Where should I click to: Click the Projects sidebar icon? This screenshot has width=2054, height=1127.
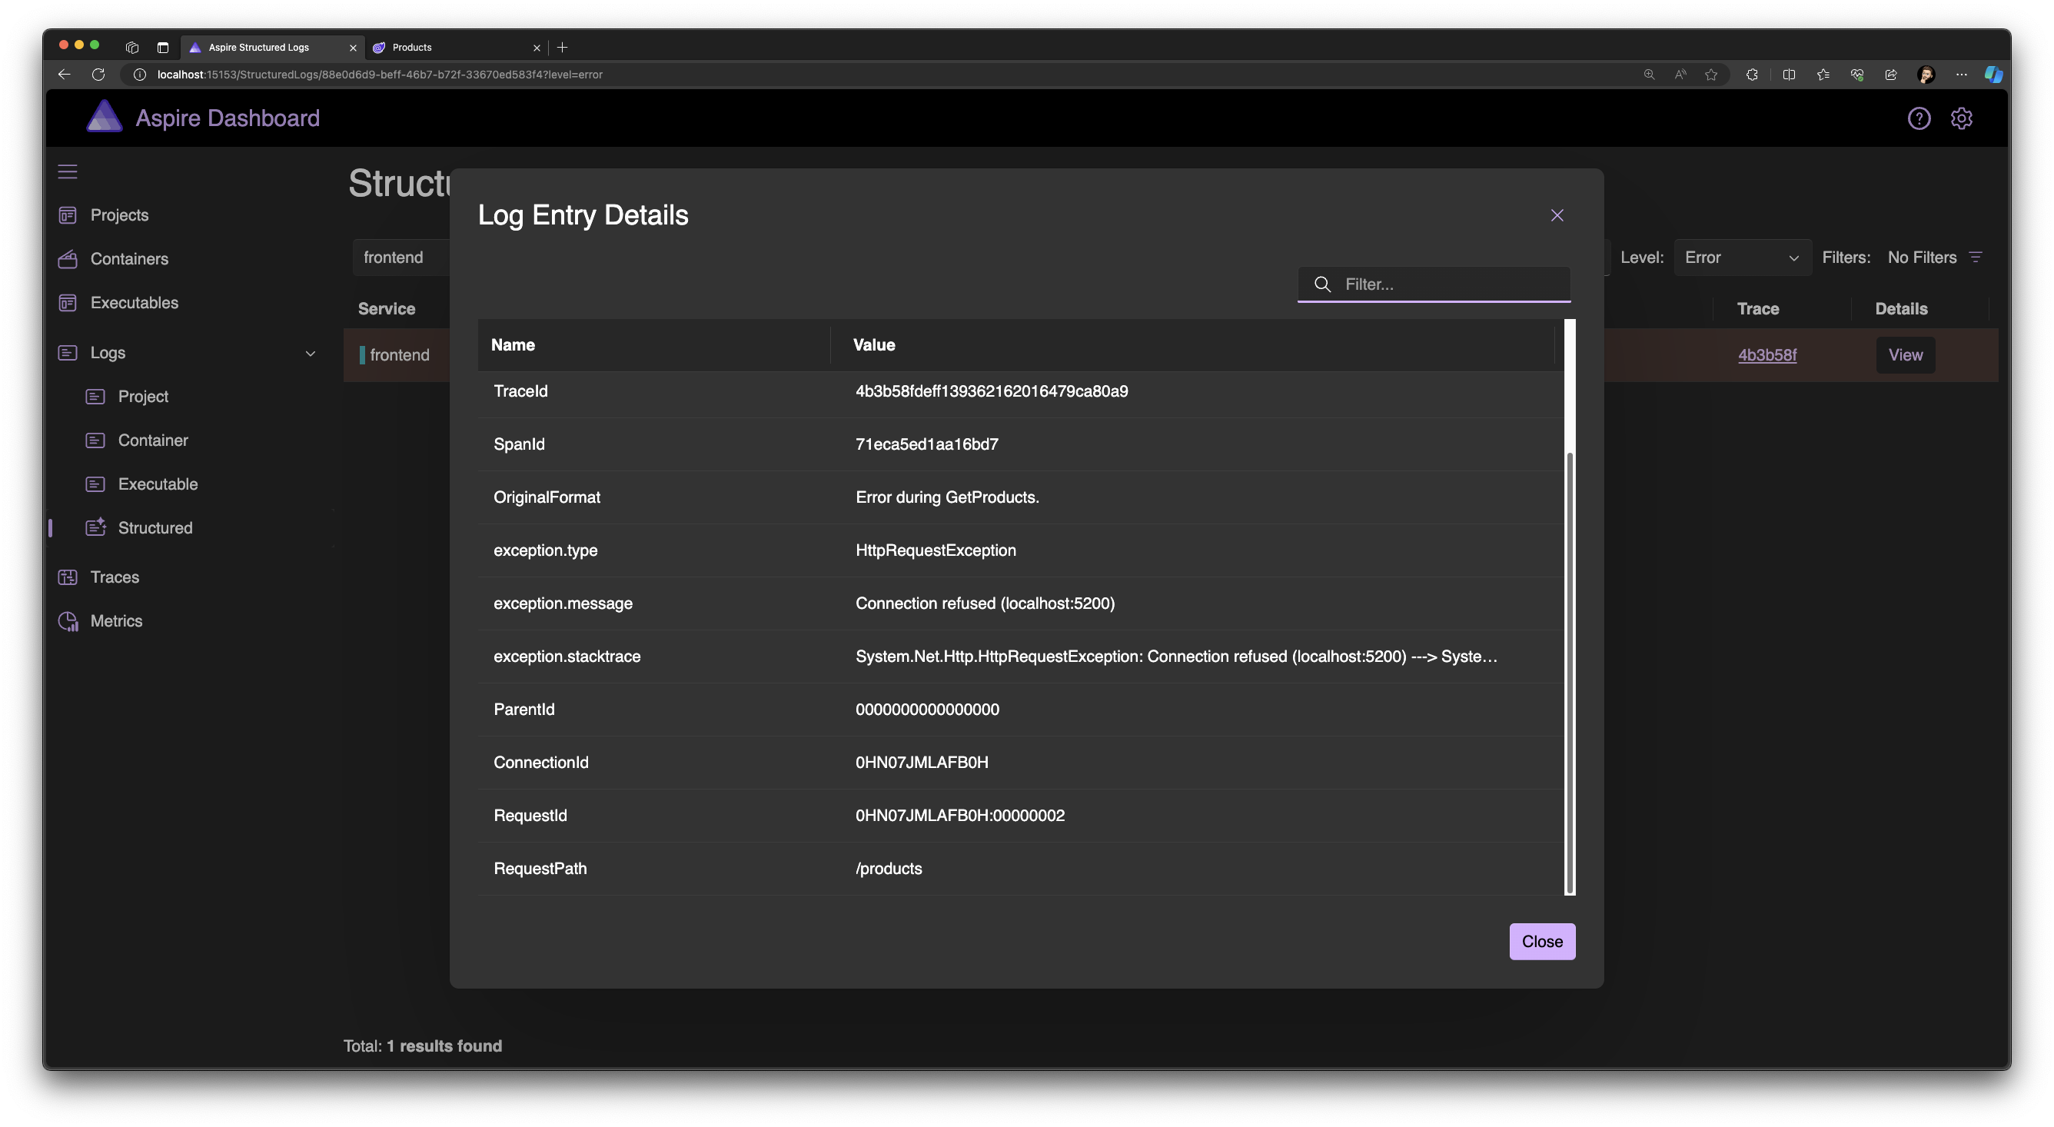click(68, 214)
